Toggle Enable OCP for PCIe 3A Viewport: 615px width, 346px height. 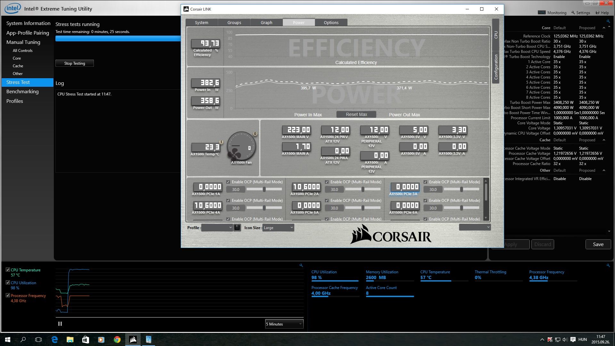point(425,182)
